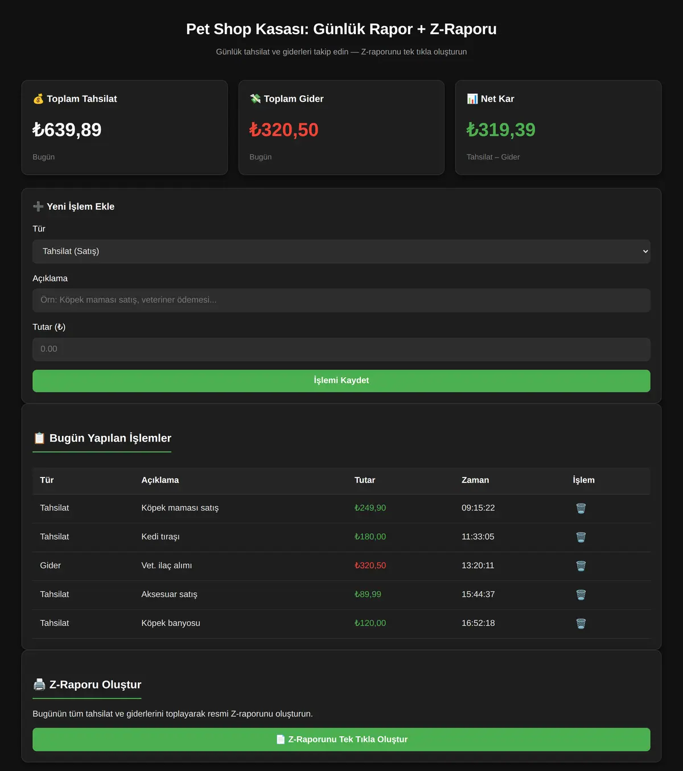Select the ₺639,89 total collection value
683x771 pixels.
67,130
